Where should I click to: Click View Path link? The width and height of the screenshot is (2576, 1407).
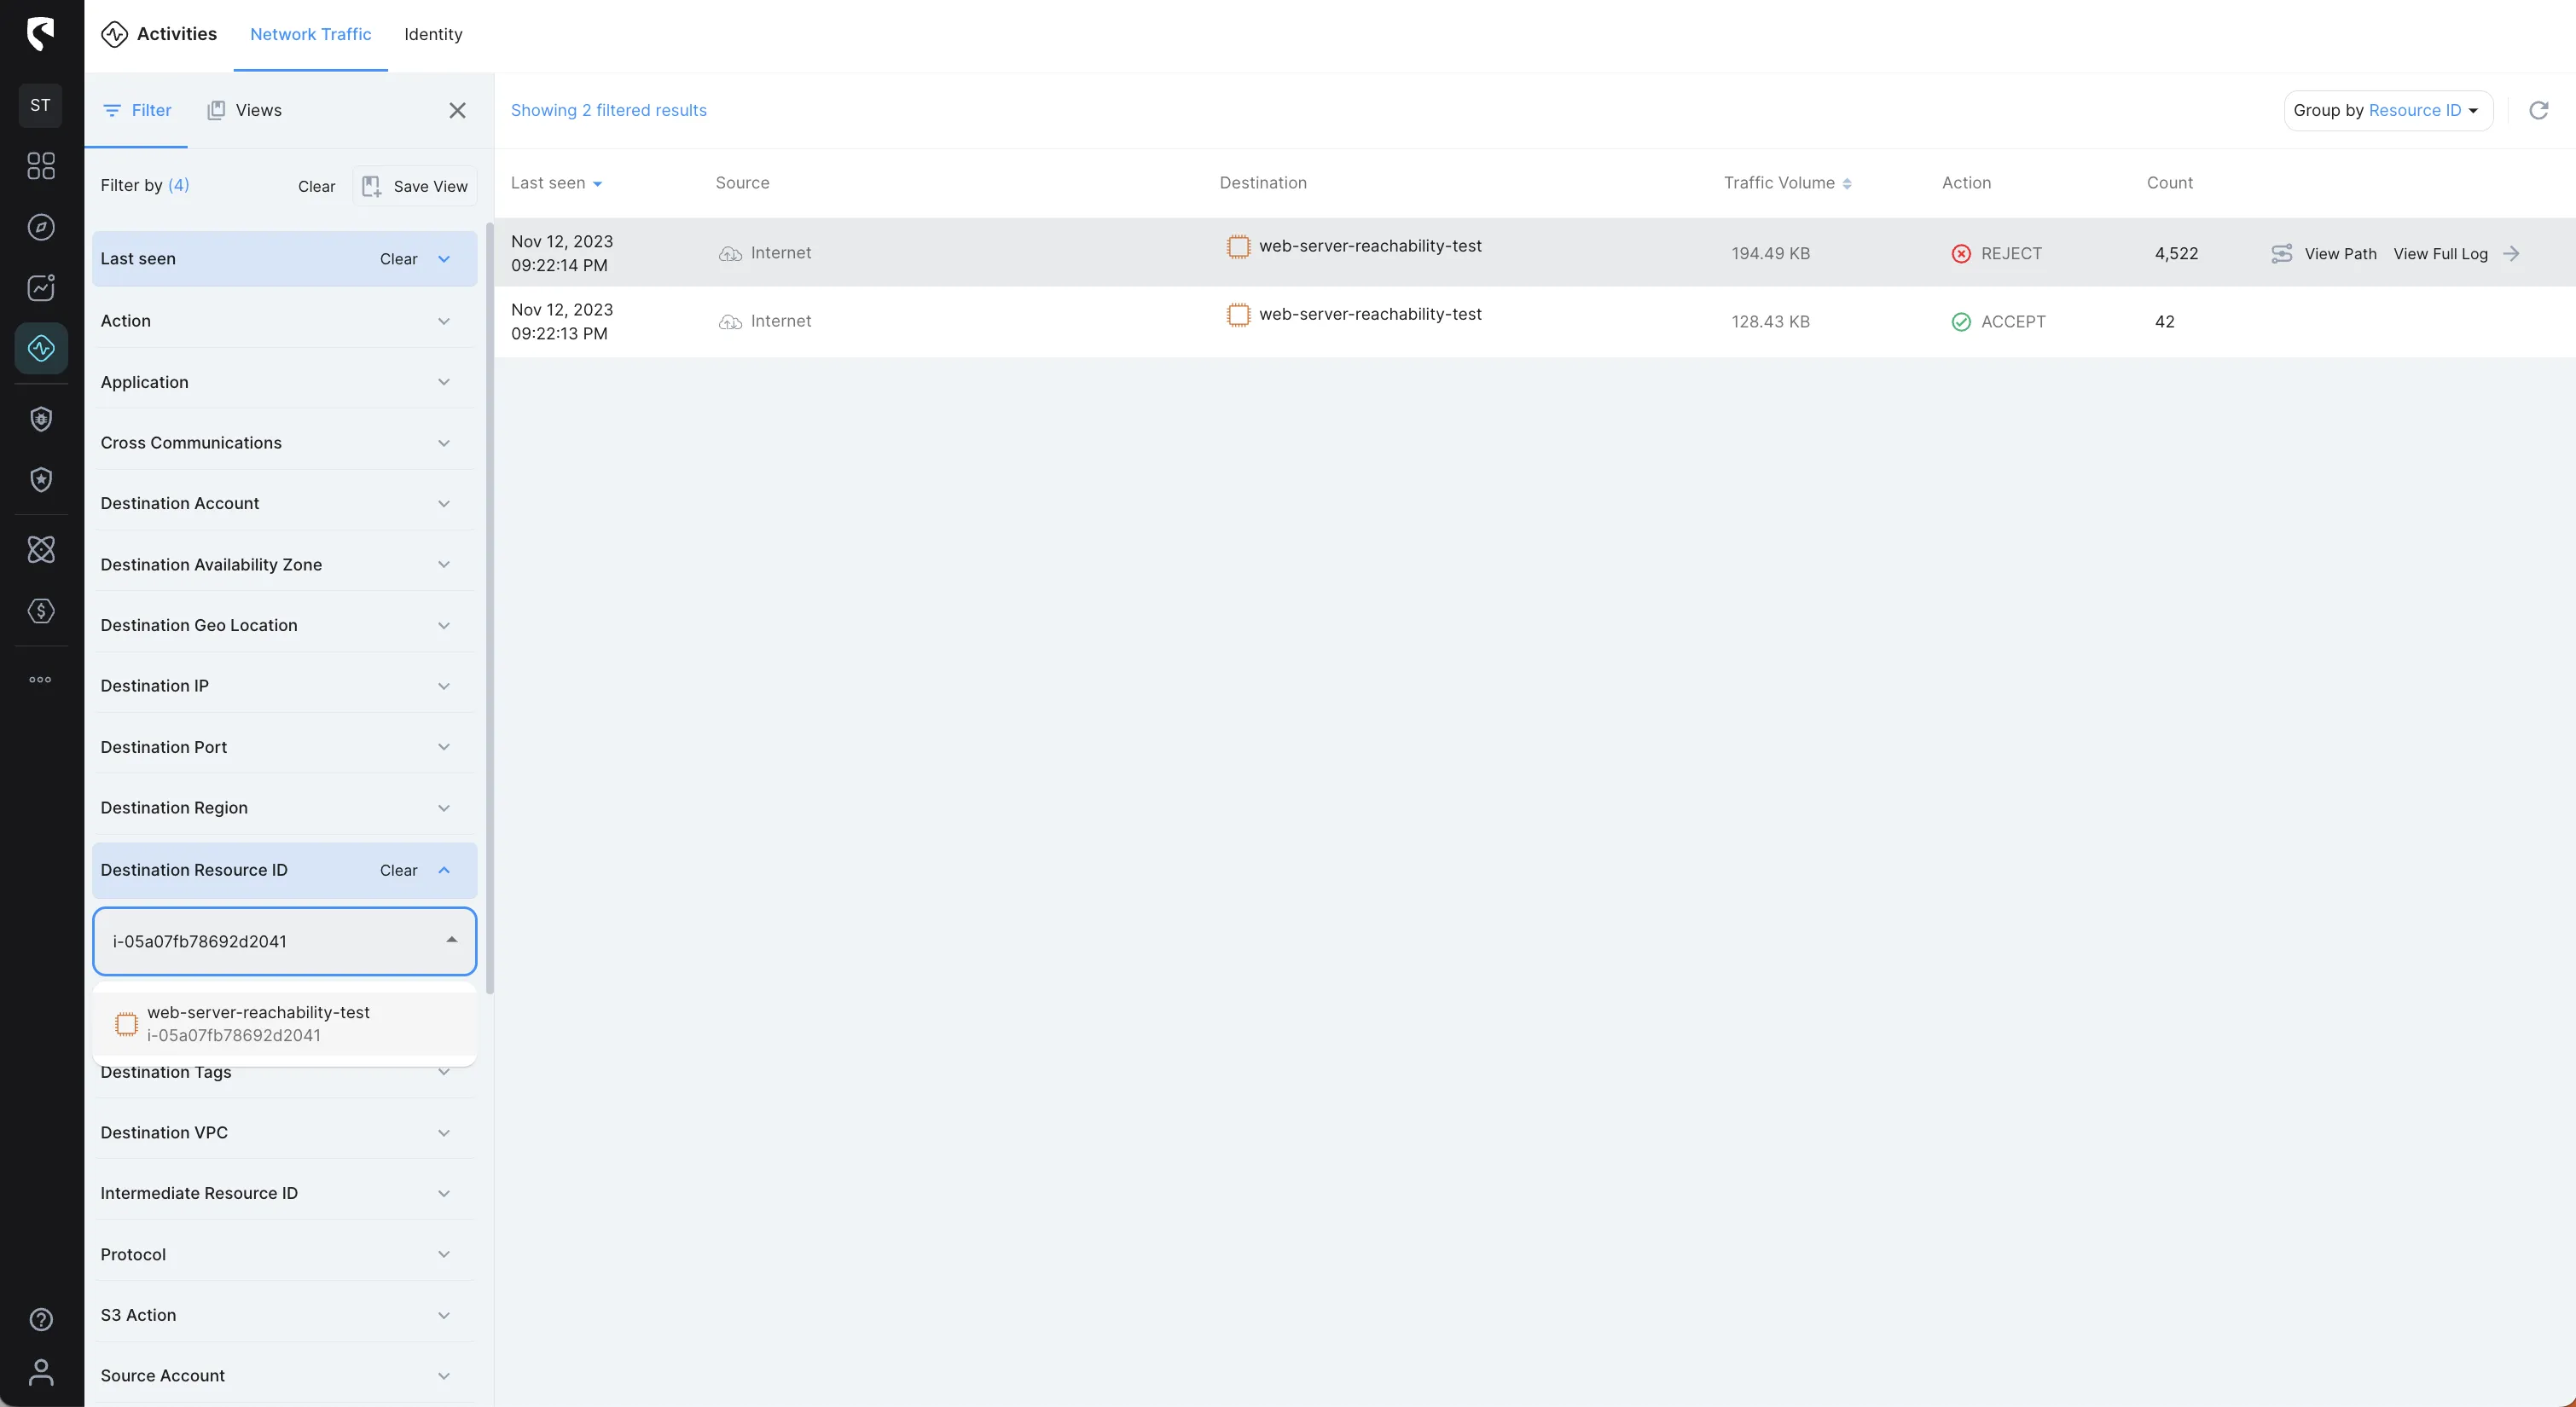tap(2340, 254)
